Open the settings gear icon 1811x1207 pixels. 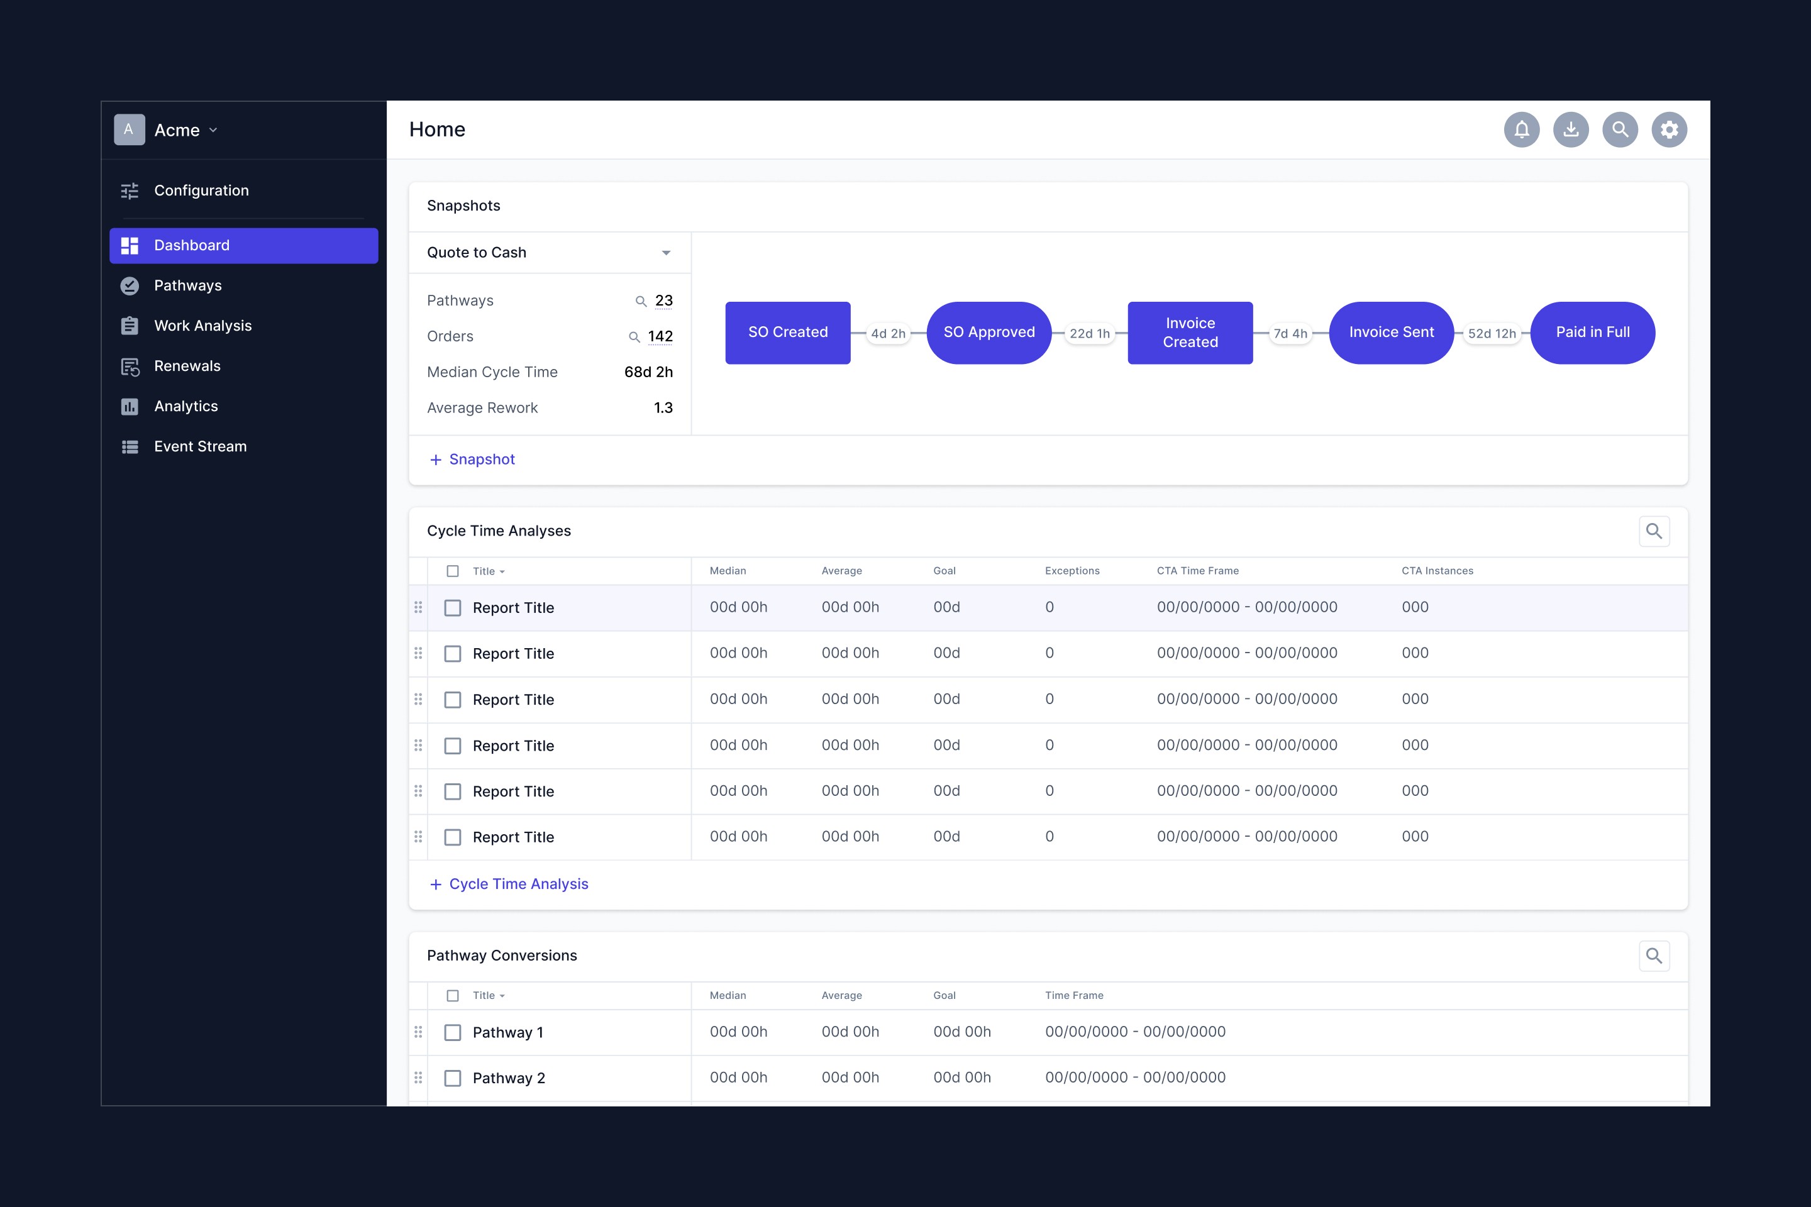[1670, 130]
